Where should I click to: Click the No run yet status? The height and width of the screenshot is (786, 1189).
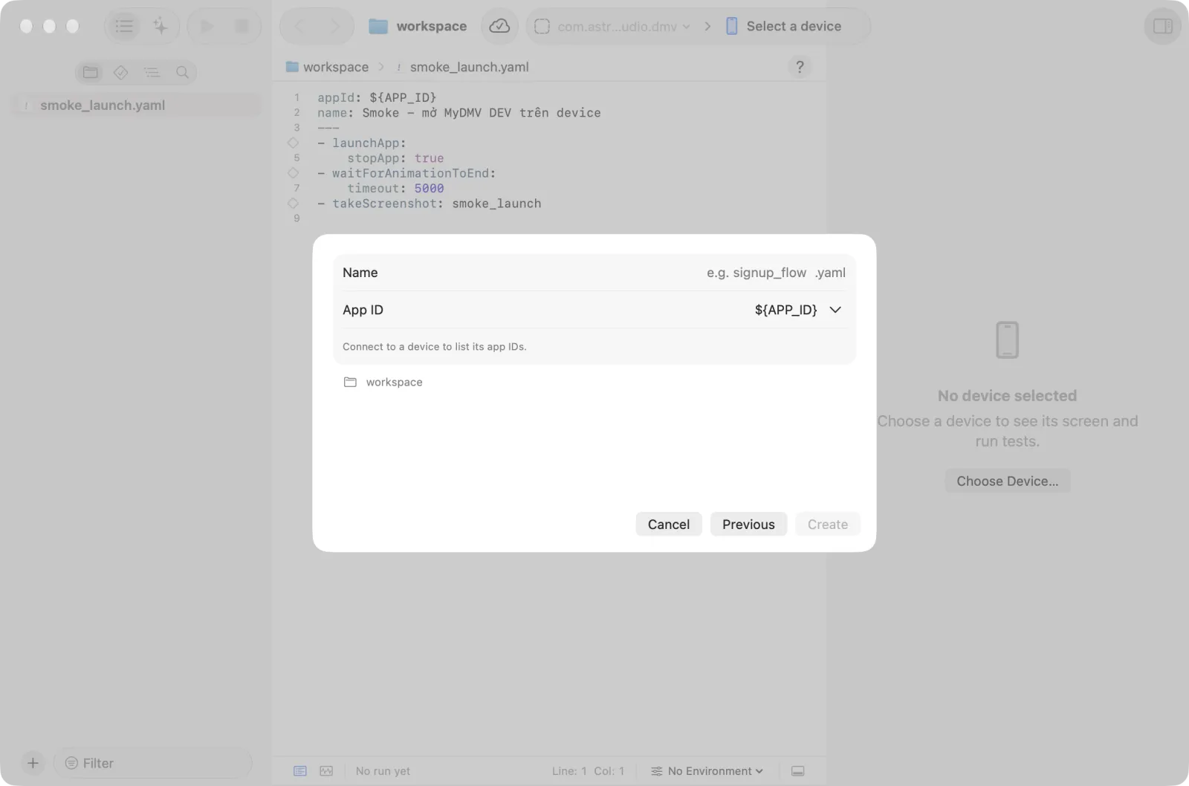tap(383, 771)
